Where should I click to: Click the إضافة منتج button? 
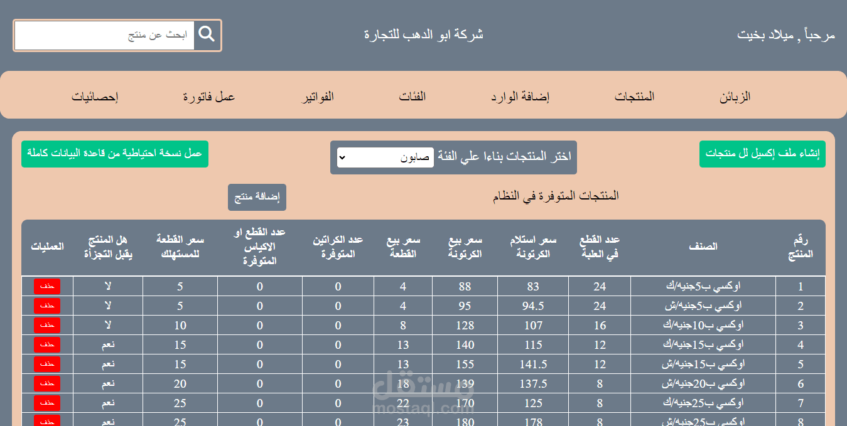coord(257,197)
